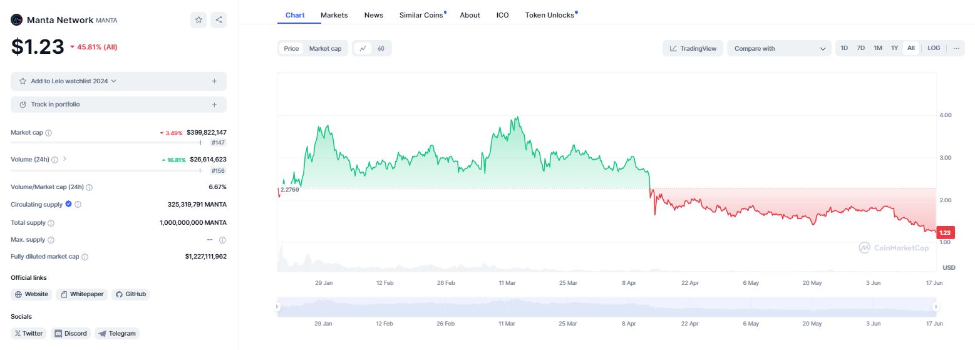The height and width of the screenshot is (350, 975).
Task: Click the $1,227,111,962 fully diluted value
Action: (206, 257)
